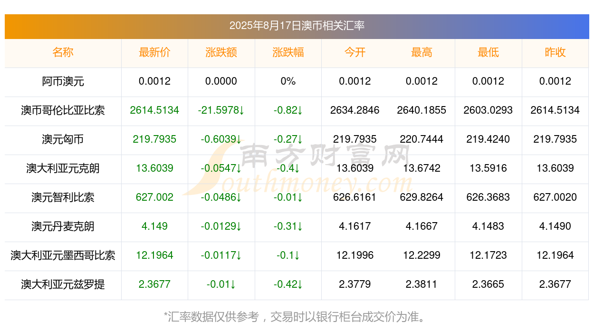Screen dimensions: 594x332
Task: Click the 最高 column header
Action: pyautogui.click(x=422, y=52)
